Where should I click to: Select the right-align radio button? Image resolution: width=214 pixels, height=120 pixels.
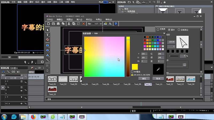coord(179,30)
